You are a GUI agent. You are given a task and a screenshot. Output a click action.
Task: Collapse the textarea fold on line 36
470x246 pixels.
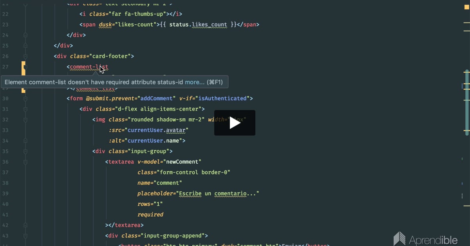click(25, 162)
